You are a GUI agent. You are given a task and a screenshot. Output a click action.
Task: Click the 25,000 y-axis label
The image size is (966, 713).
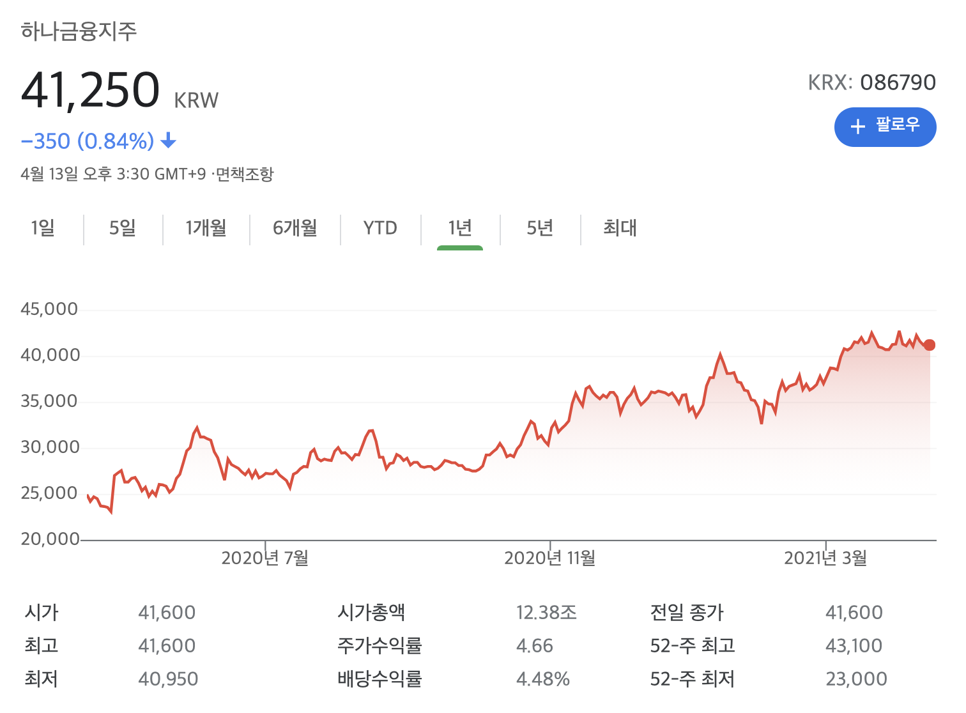(49, 493)
